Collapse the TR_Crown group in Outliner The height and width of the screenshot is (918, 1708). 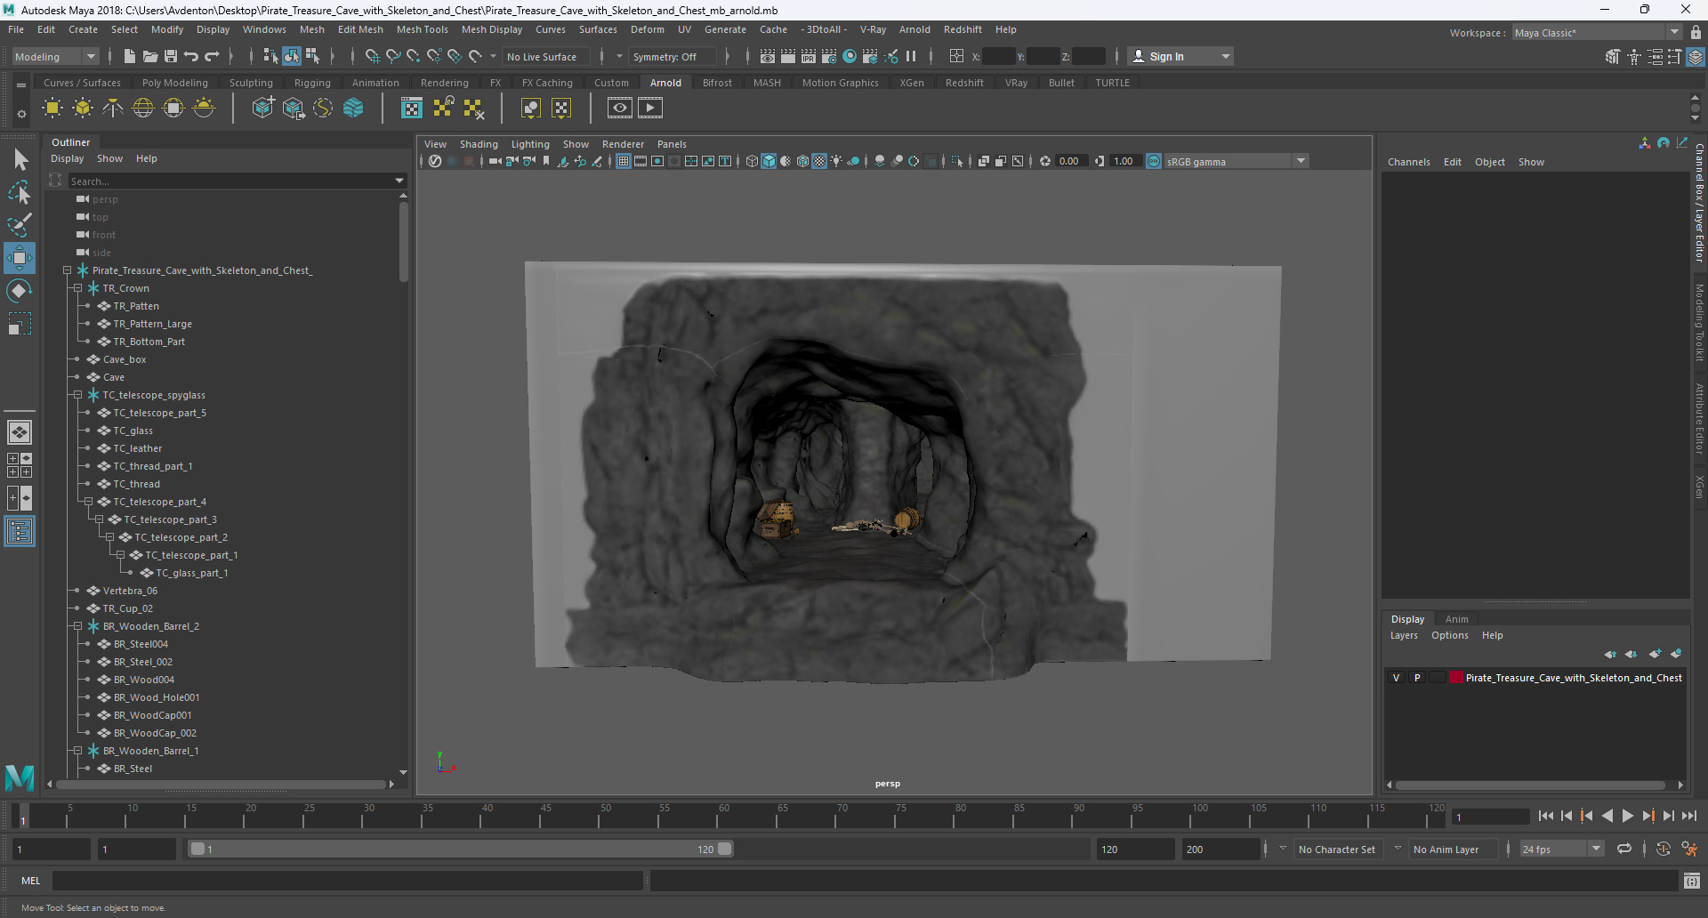78,288
